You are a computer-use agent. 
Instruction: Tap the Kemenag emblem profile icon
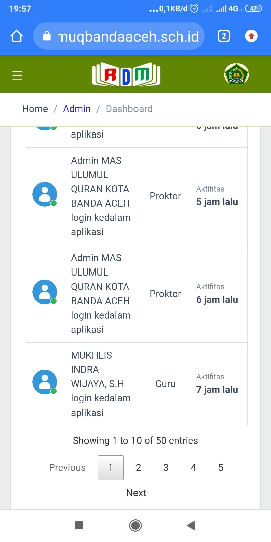point(237,74)
